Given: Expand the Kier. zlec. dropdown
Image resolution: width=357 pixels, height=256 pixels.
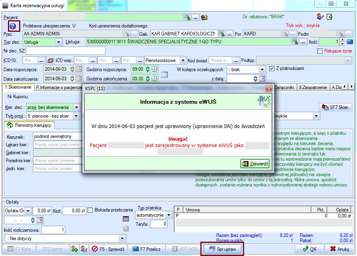Looking at the screenshot, I should [x=76, y=107].
